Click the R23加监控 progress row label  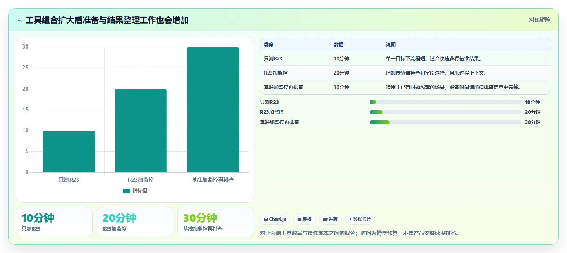click(272, 112)
